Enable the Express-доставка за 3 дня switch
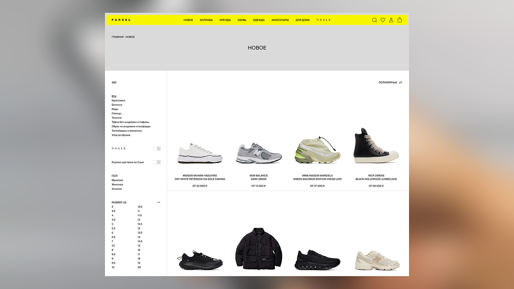This screenshot has height=289, width=514. coord(157,162)
